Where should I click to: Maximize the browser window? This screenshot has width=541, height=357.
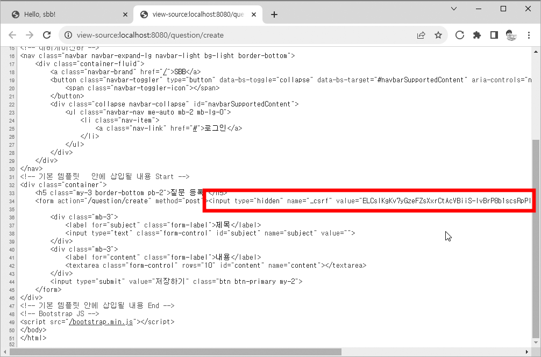503,9
